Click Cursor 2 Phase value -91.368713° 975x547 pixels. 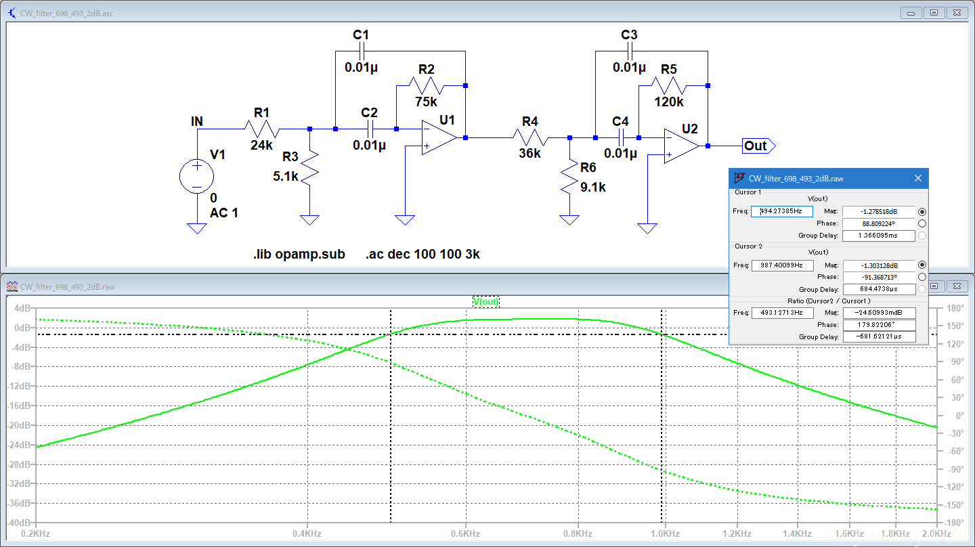coord(879,277)
